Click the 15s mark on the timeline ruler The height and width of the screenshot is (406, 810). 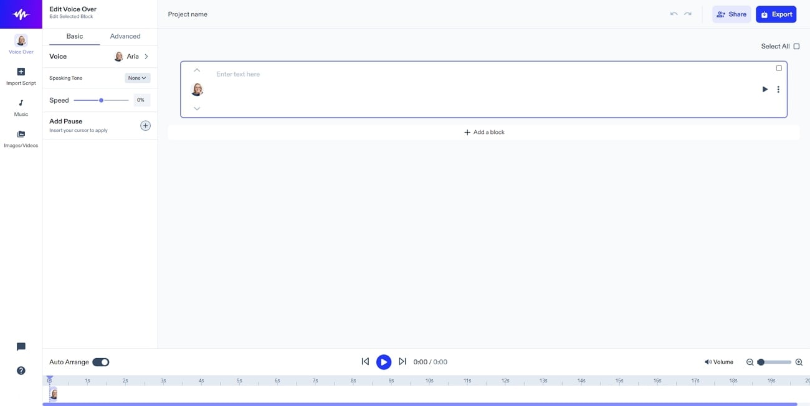click(x=619, y=380)
